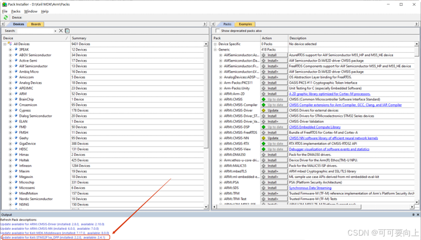Switch to the Examples tab
The width and height of the screenshot is (421, 240).
(x=245, y=24)
